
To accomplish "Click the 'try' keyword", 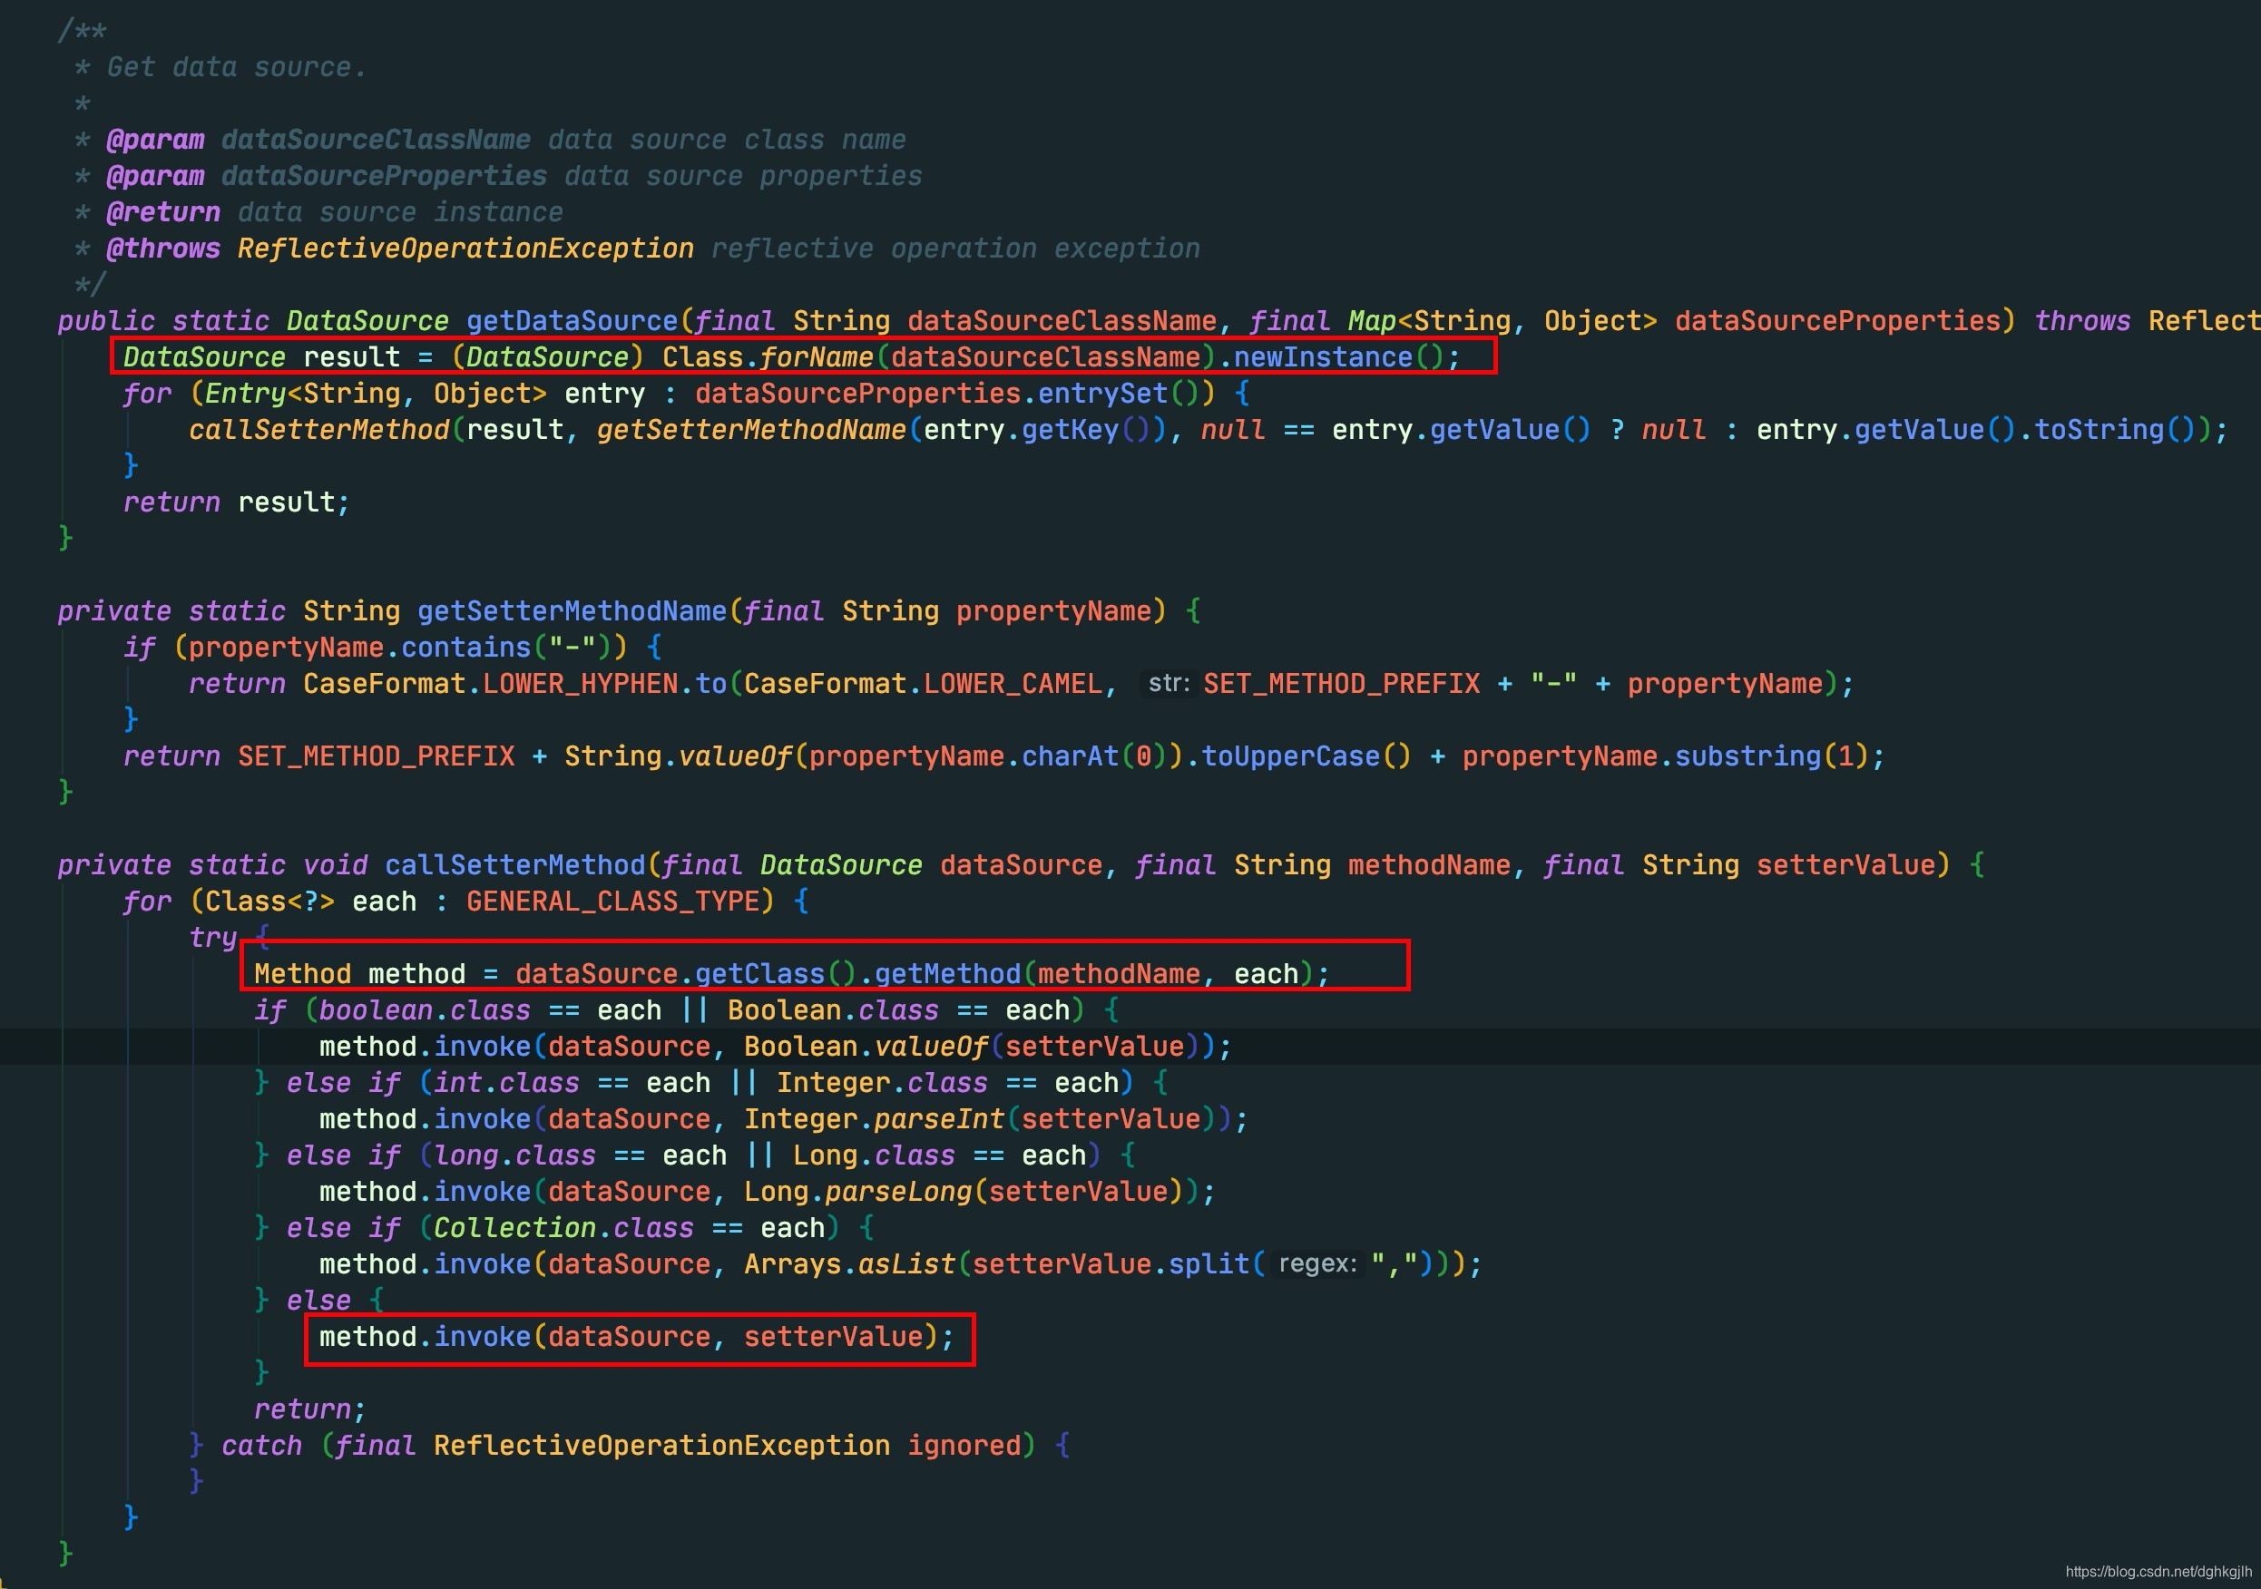I will pos(212,938).
